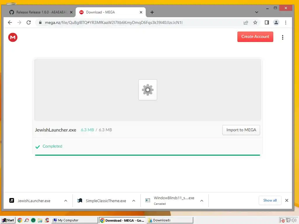Open SimpleClassicTheme.exe download item
Image resolution: width=299 pixels, height=224 pixels.
[102, 201]
